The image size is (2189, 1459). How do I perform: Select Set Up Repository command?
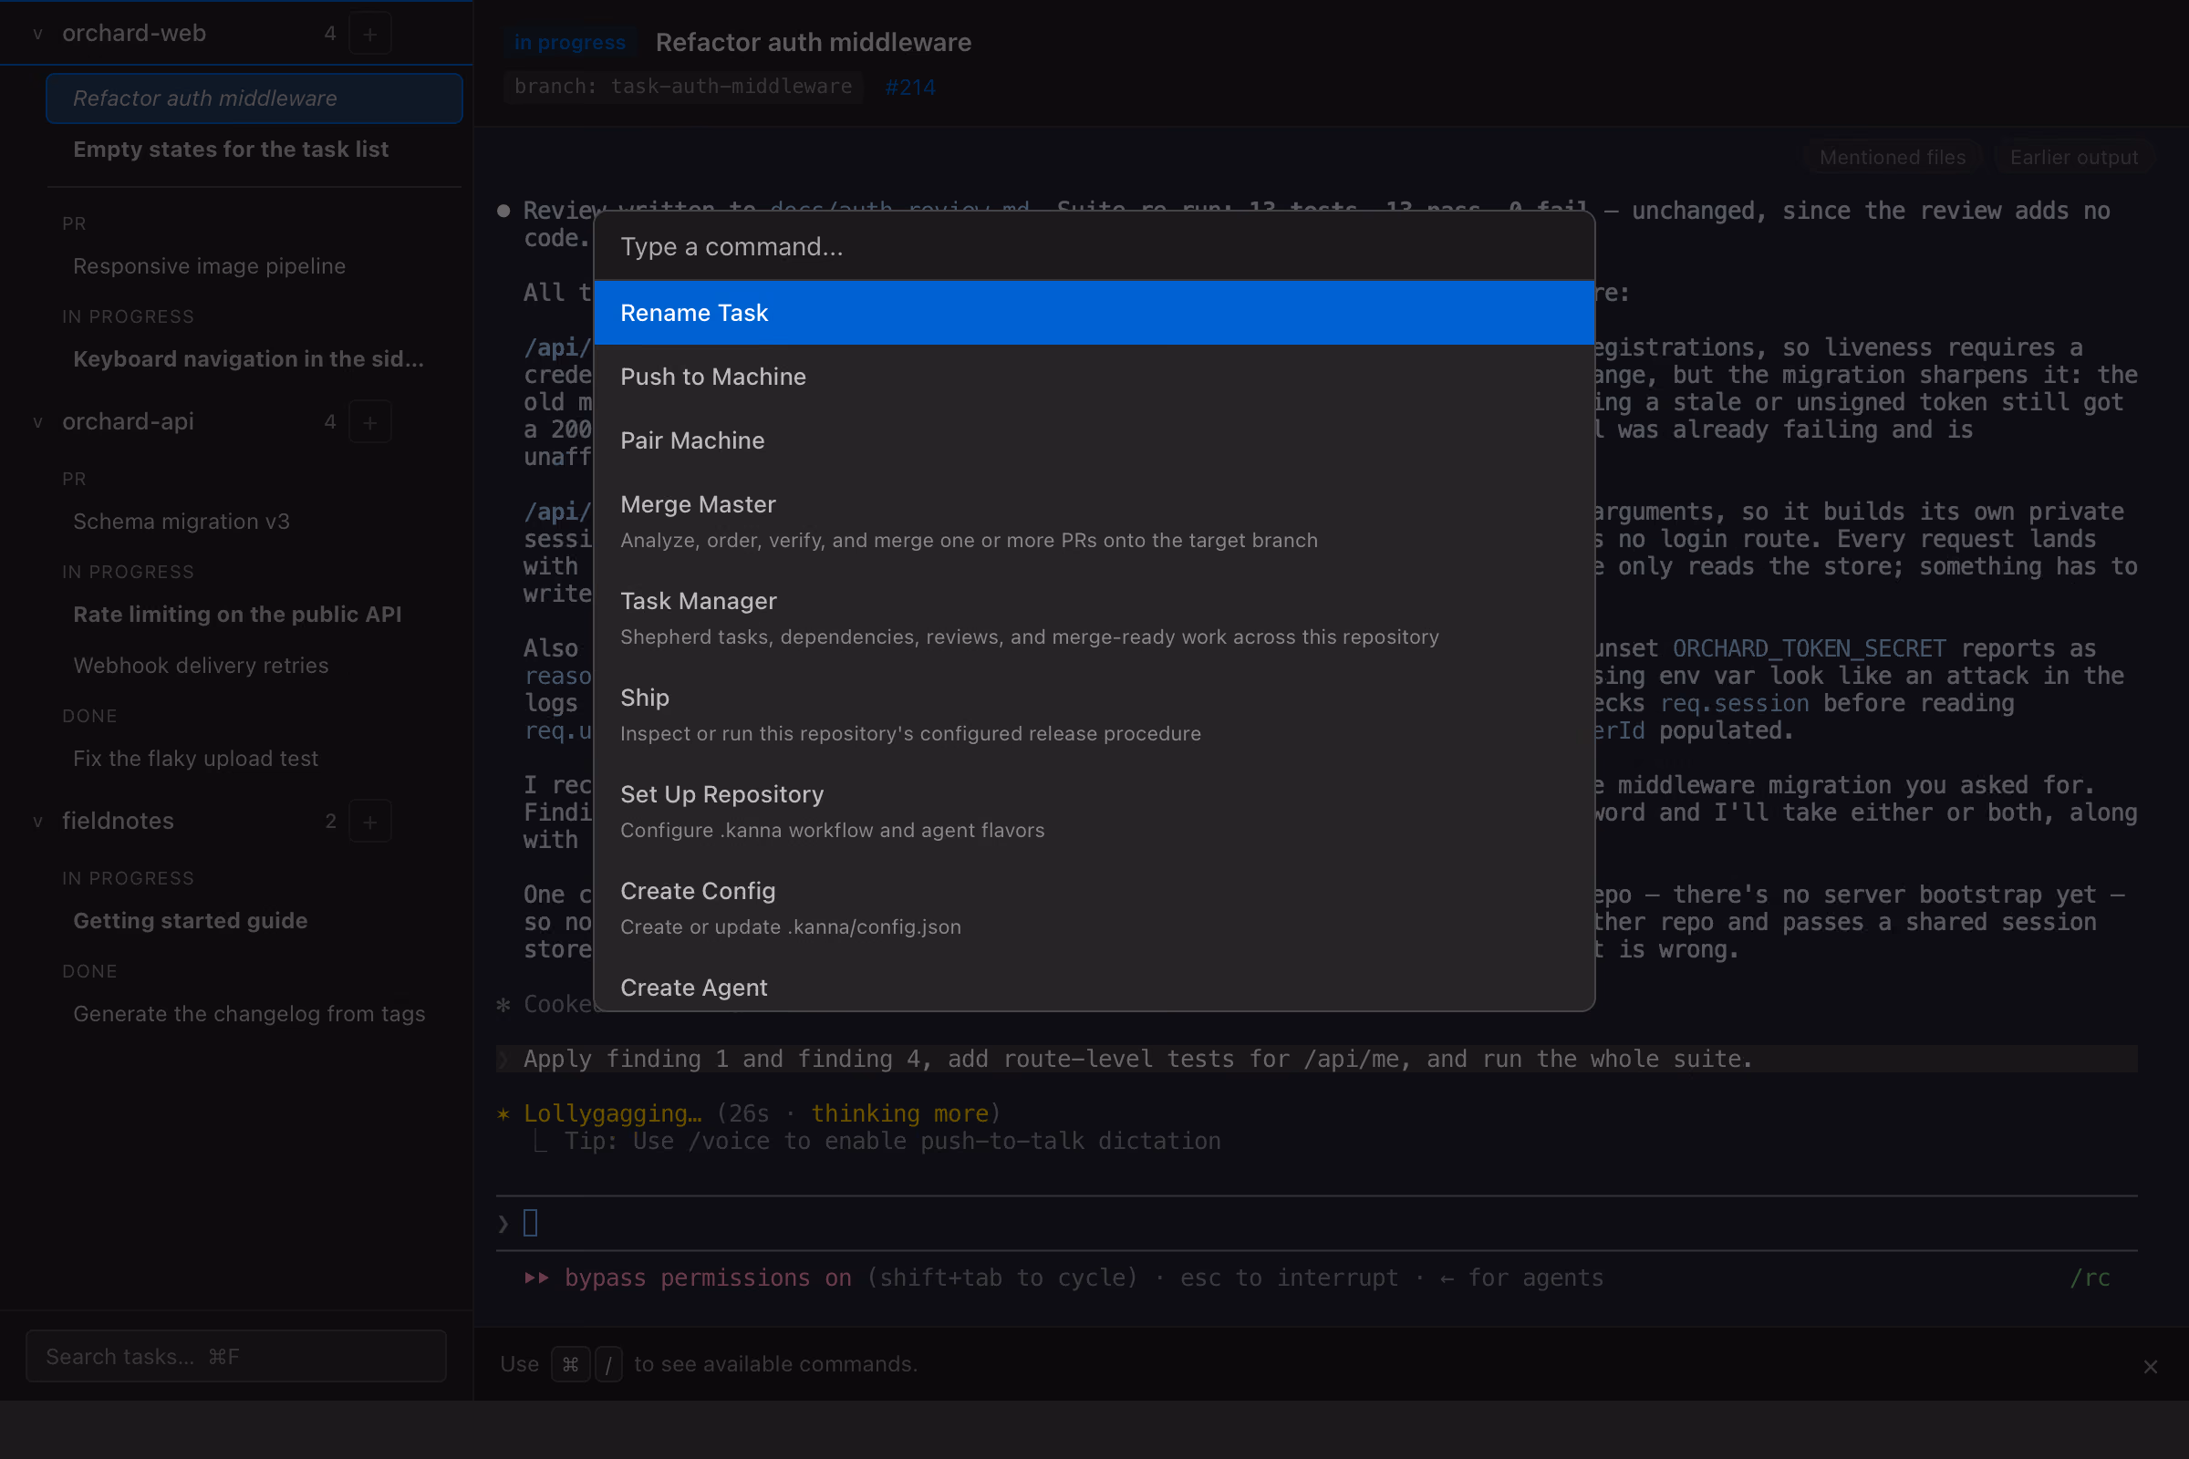[x=1094, y=812]
